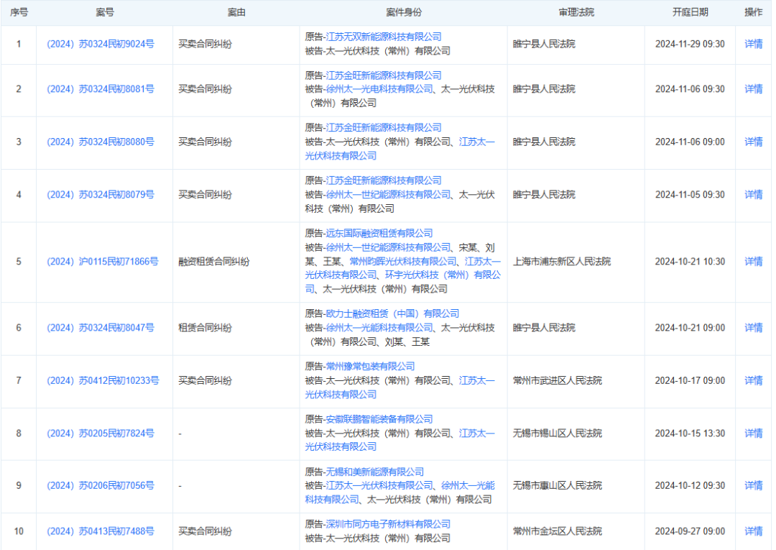View 详情 for case 苏0324民初8047号
The height and width of the screenshot is (550, 776).
point(753,328)
